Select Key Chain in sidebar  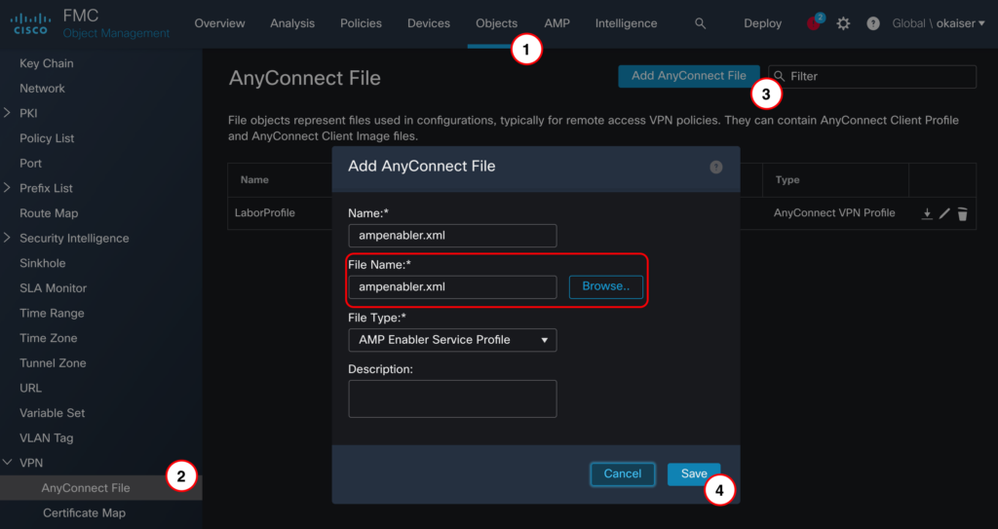(47, 63)
